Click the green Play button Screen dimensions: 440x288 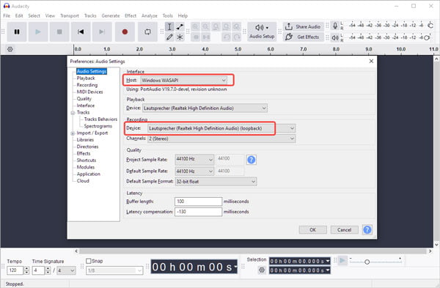[38, 32]
